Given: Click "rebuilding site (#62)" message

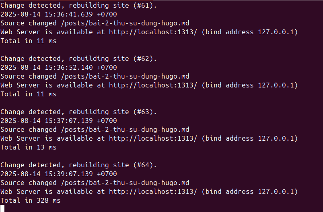Looking at the screenshot, I should 113,58.
